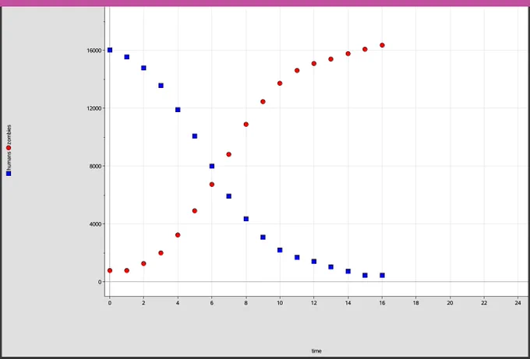Pick the zombies circle at time 13
Viewport: 530px width, 359px height.
tap(331, 59)
